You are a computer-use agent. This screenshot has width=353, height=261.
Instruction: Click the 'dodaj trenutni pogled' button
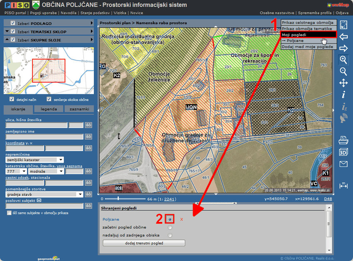(x=144, y=243)
